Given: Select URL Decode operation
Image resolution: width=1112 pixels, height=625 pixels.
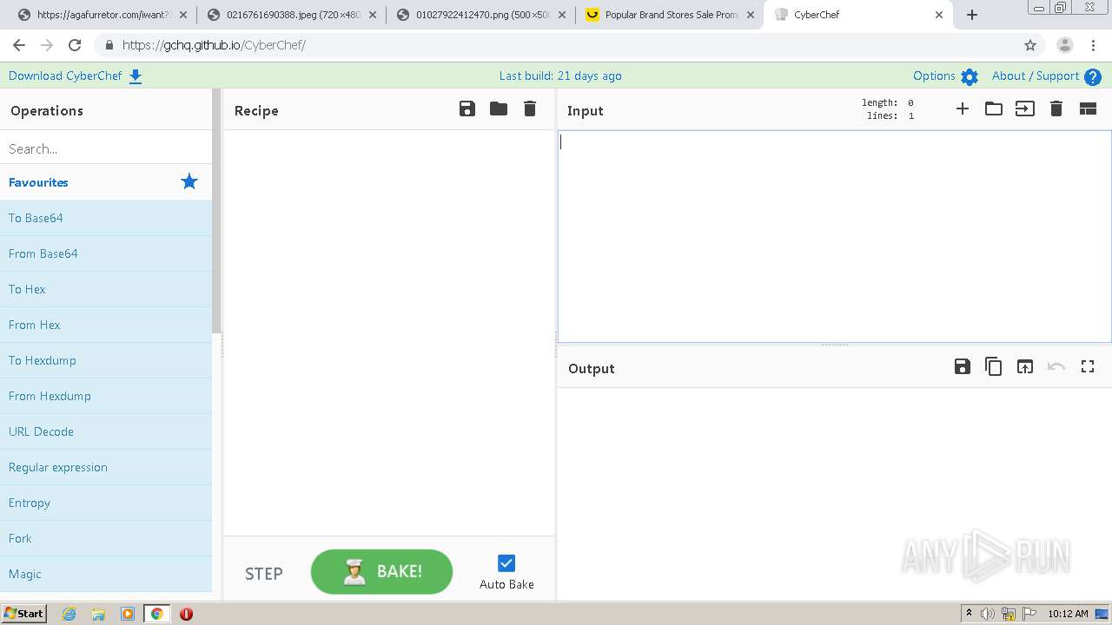Looking at the screenshot, I should [106, 431].
